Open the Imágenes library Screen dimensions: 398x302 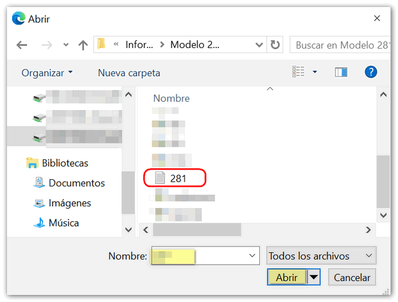coord(70,203)
